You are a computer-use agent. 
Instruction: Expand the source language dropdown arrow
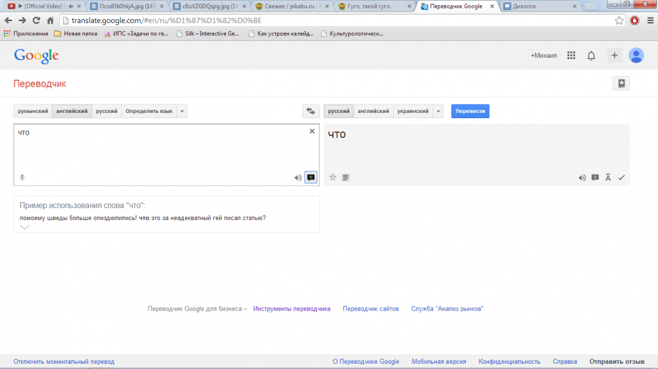point(182,111)
